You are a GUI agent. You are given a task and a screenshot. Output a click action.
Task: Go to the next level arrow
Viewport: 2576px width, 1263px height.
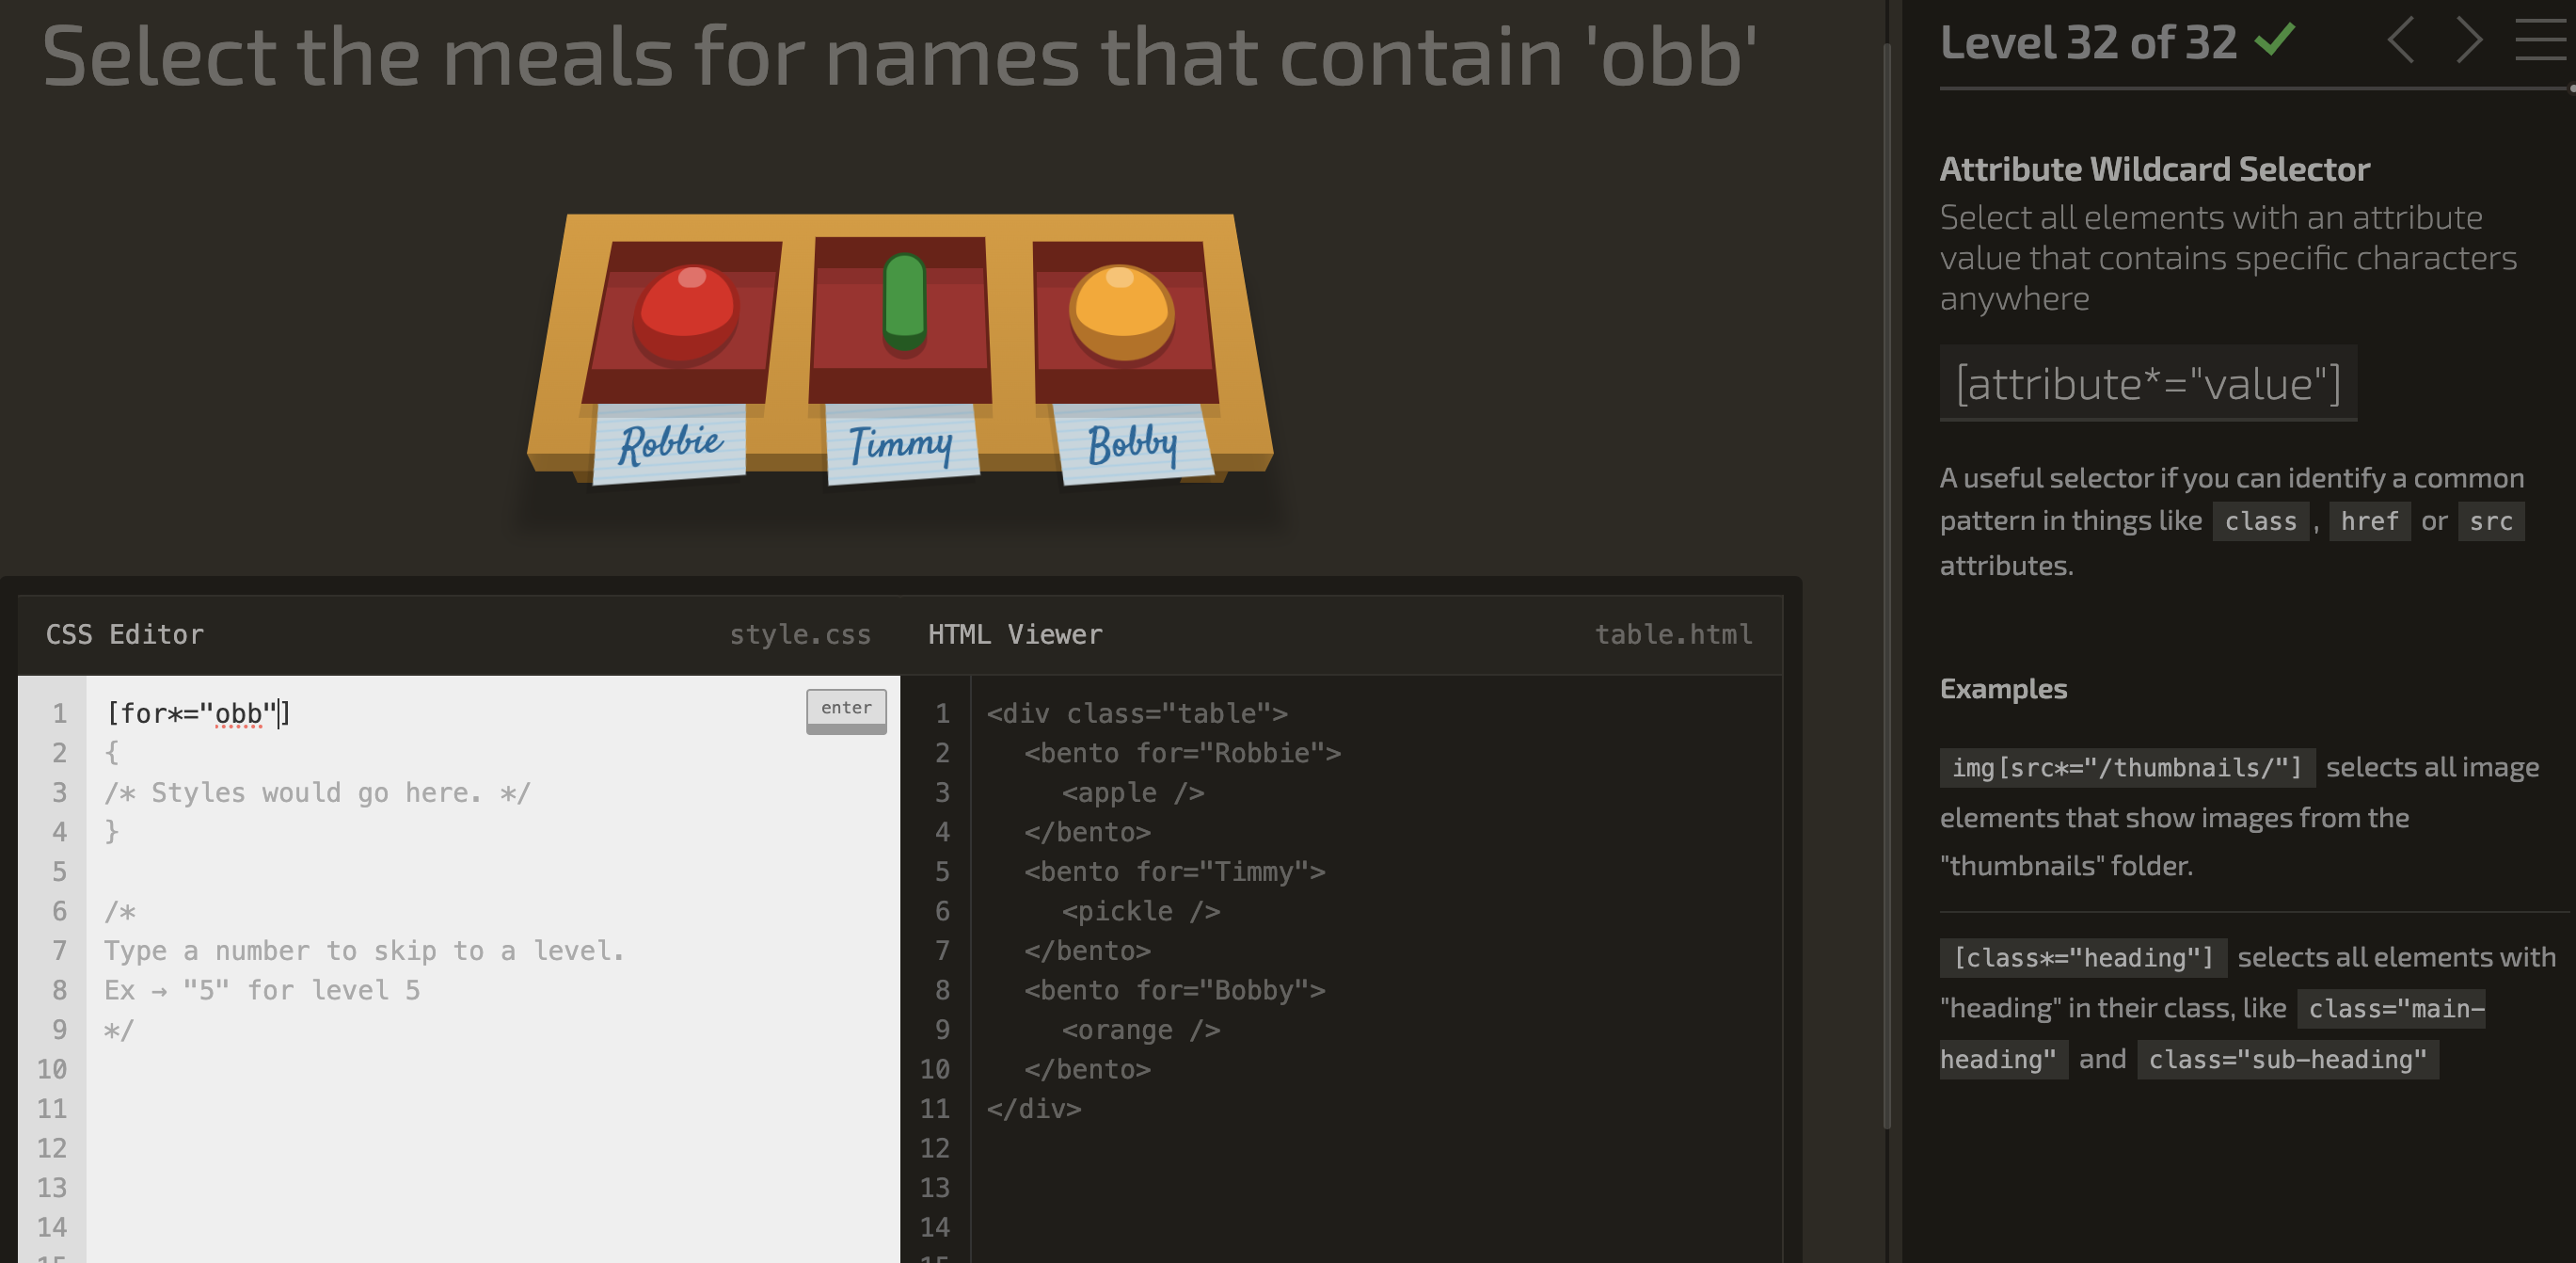[2470, 41]
